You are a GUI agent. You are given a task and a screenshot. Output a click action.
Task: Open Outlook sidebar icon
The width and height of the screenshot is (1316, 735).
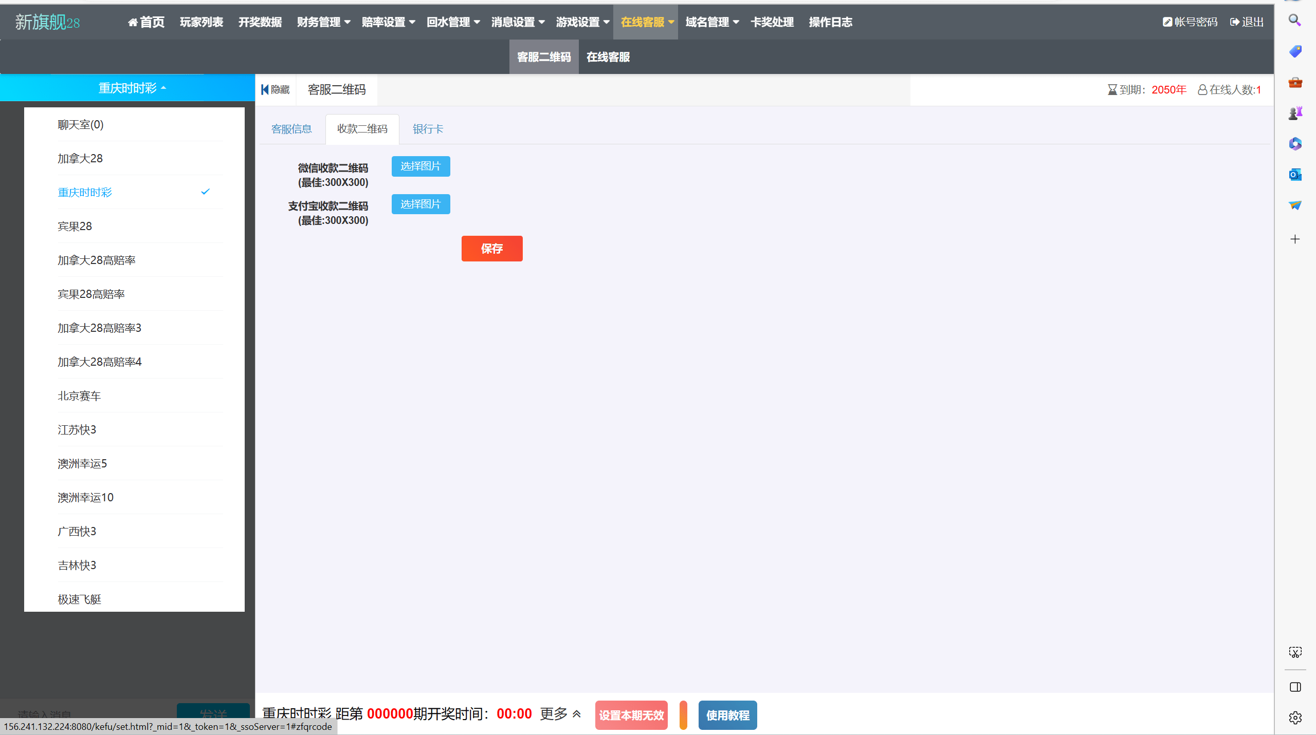coord(1295,175)
